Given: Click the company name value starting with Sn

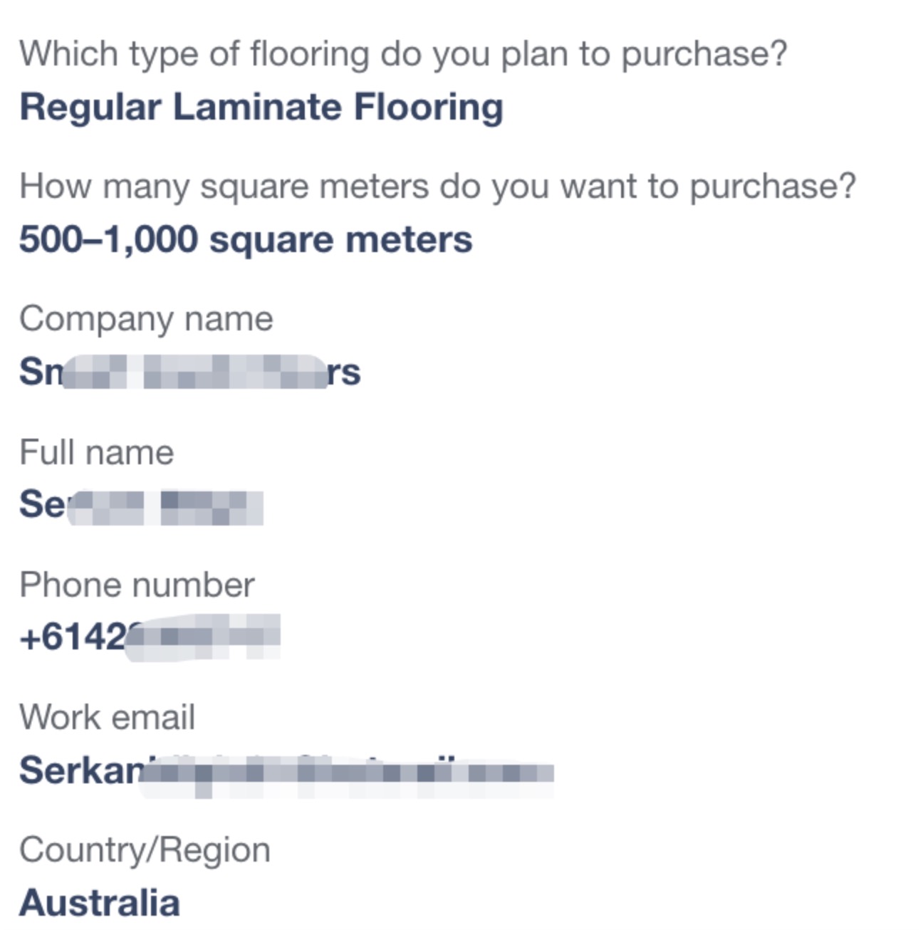Looking at the screenshot, I should point(189,372).
